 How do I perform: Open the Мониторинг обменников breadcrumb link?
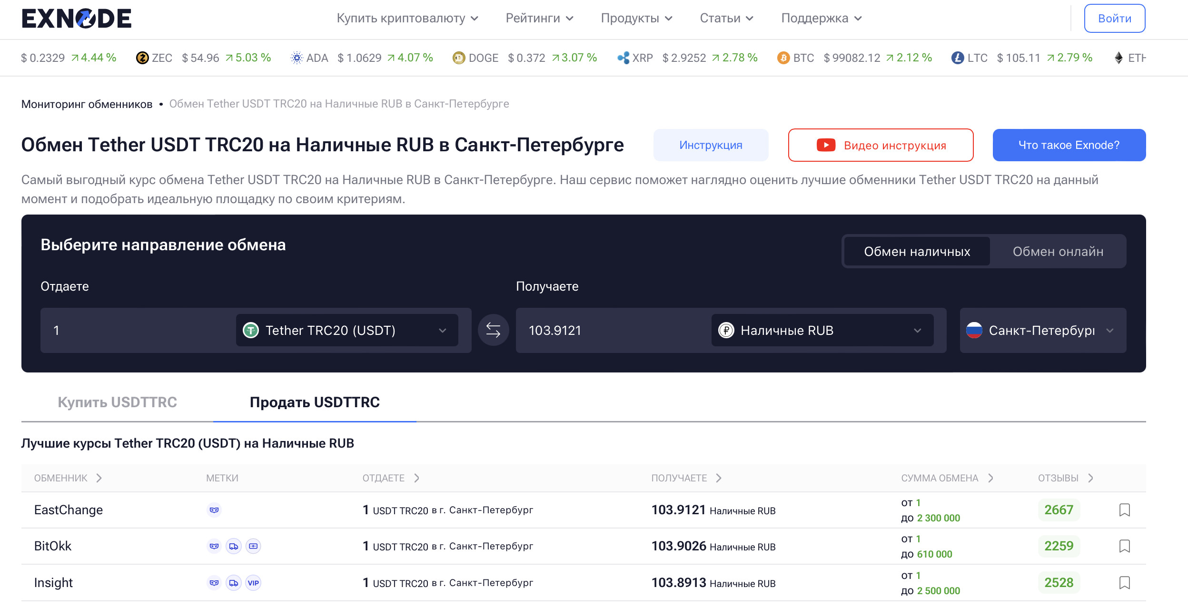click(x=87, y=104)
